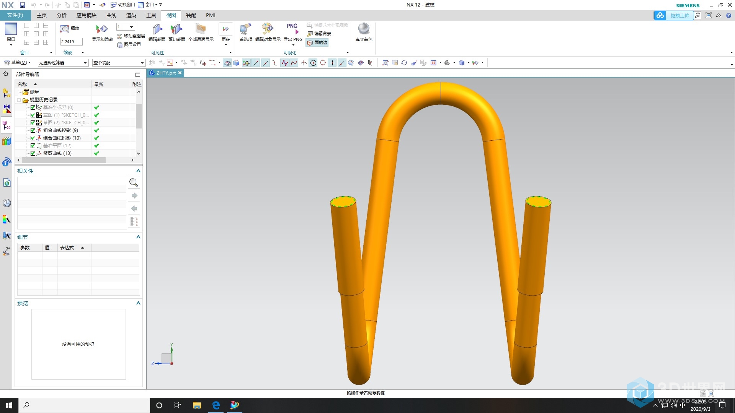Click the navigator horizontal scrollbar
Viewport: 735px width, 413px height.
point(64,160)
